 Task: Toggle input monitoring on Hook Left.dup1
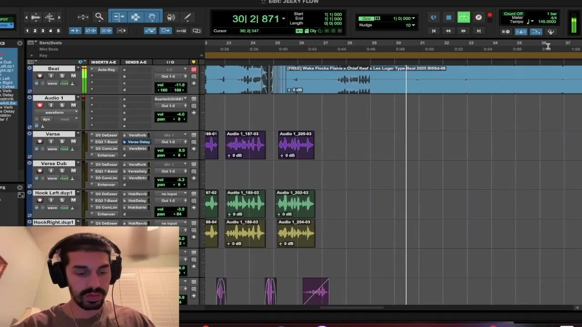click(50, 200)
